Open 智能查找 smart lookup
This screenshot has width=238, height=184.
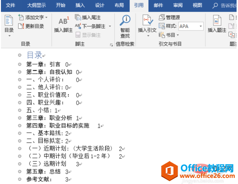tap(125, 26)
